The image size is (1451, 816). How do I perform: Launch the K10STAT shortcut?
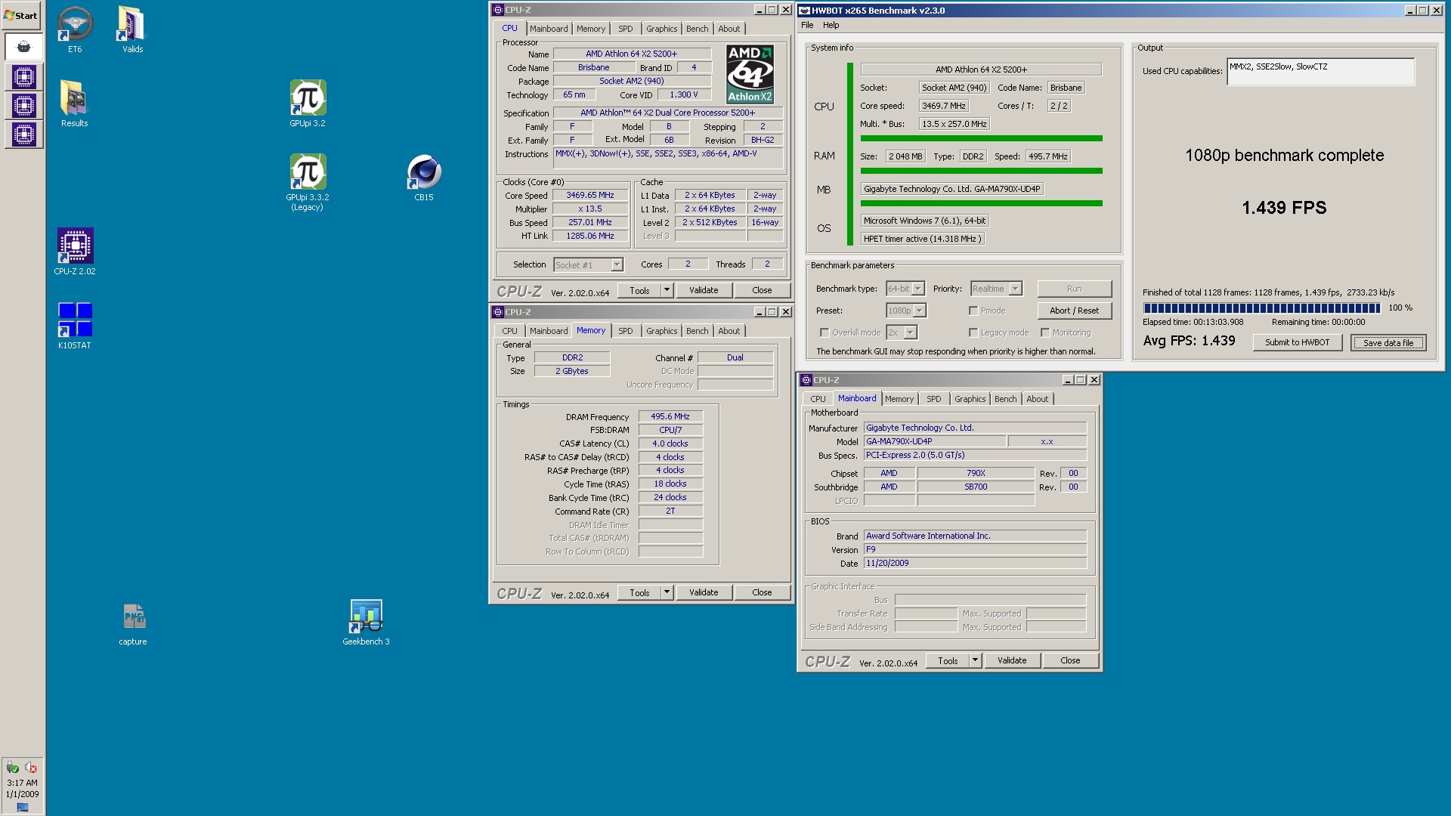(75, 326)
